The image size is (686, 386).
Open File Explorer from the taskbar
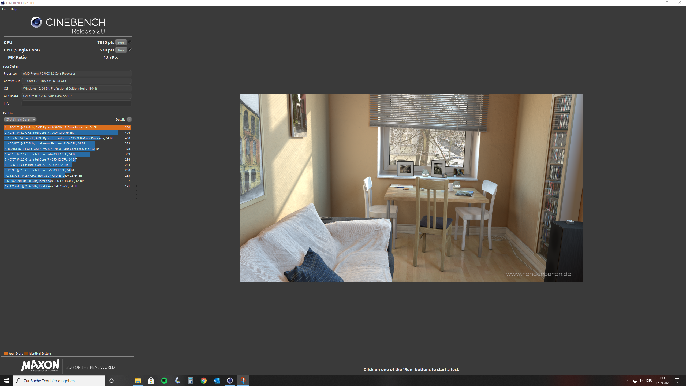pyautogui.click(x=138, y=380)
